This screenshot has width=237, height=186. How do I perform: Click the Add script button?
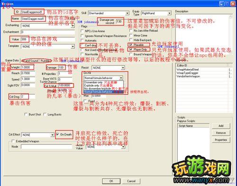pyautogui.click(x=221, y=126)
